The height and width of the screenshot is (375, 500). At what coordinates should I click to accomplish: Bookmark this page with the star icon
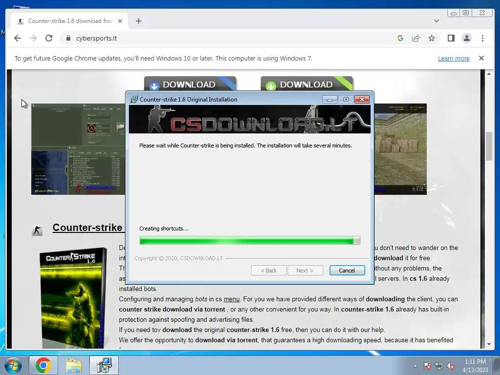tap(432, 38)
